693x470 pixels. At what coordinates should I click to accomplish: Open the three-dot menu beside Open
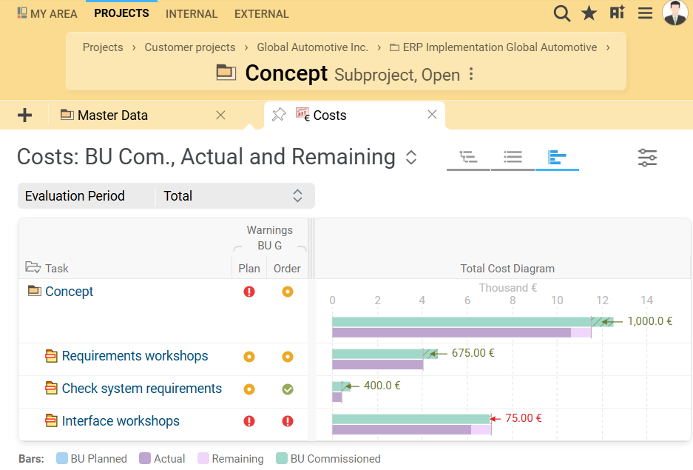pyautogui.click(x=471, y=75)
